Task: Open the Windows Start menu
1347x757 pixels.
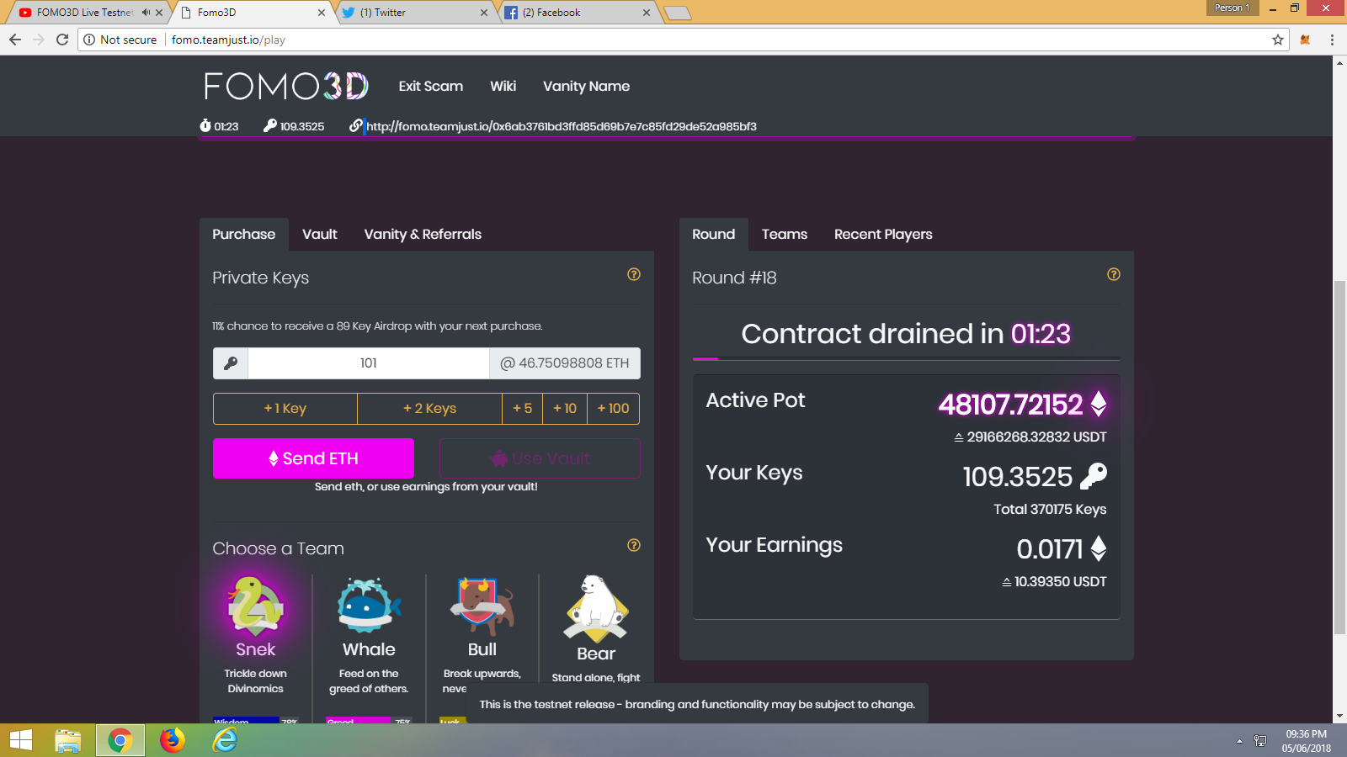Action: (x=21, y=740)
